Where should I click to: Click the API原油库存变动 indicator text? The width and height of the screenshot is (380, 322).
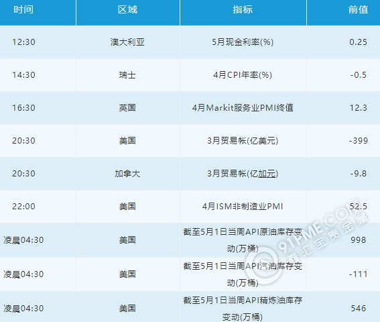point(243,240)
